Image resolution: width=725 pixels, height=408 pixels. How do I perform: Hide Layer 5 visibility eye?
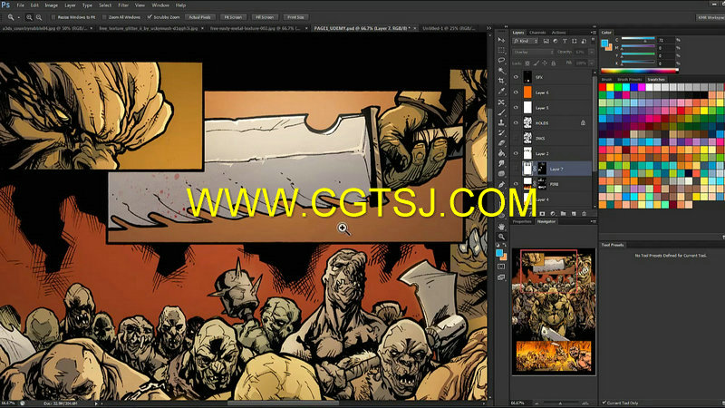(516, 107)
